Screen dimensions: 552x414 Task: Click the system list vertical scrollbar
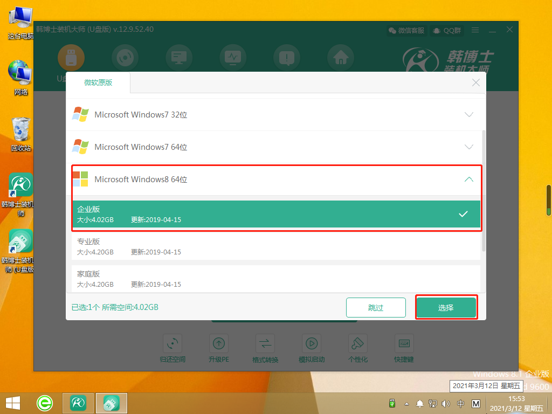point(484,189)
